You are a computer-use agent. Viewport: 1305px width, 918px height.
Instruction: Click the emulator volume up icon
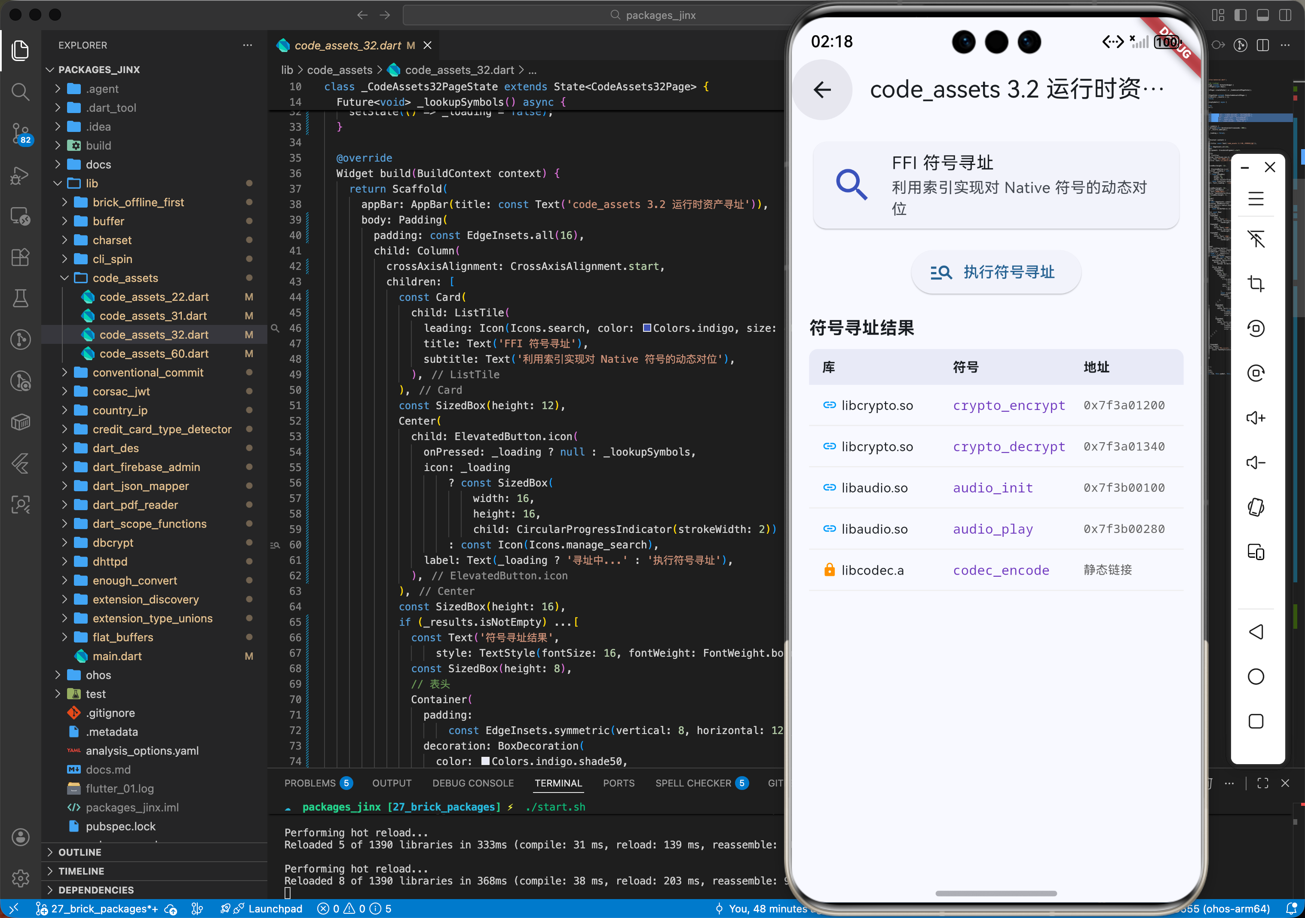pos(1256,418)
